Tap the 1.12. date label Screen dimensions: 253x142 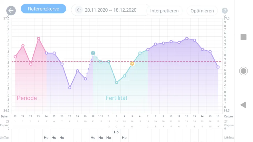click(101, 116)
